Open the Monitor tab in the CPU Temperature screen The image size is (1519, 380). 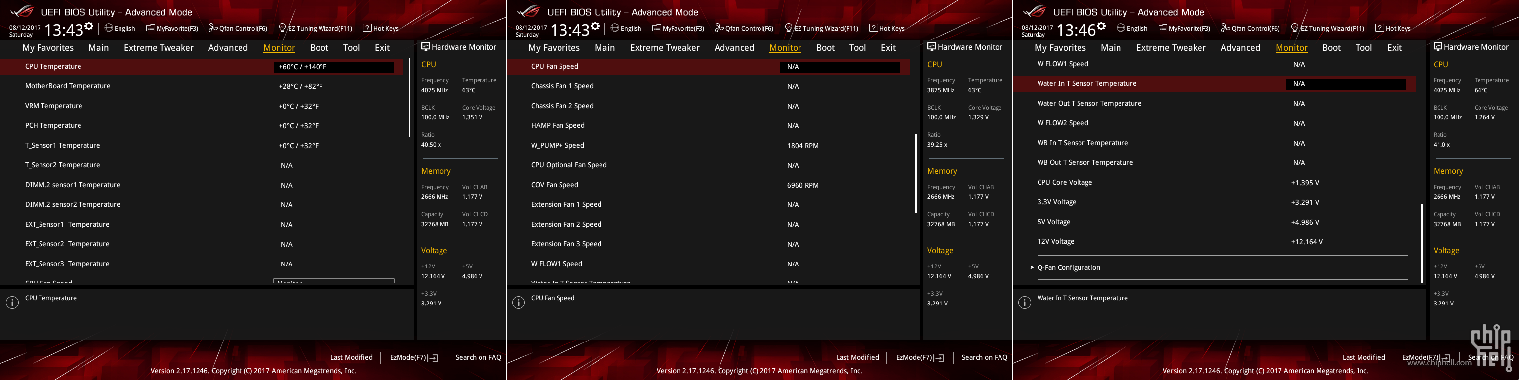(279, 48)
